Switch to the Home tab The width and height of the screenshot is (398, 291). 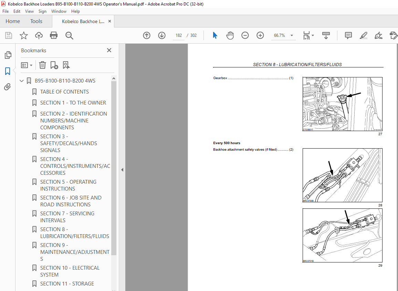(13, 21)
